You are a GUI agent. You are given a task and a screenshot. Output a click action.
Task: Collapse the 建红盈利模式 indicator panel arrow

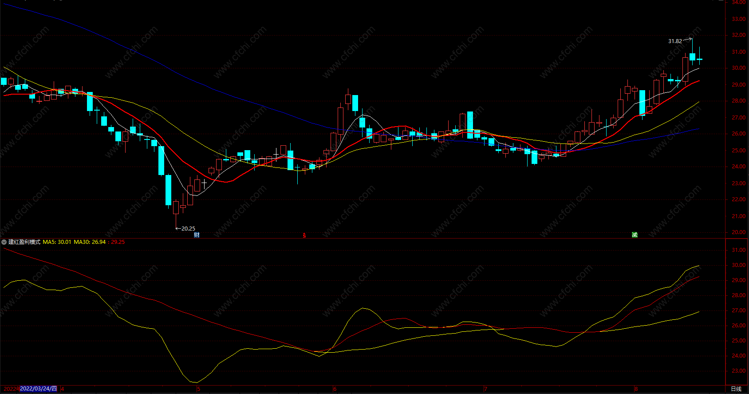(4, 242)
